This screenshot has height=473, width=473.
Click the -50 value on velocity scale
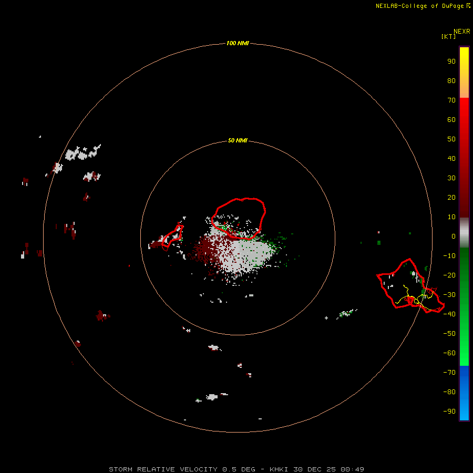click(x=449, y=333)
